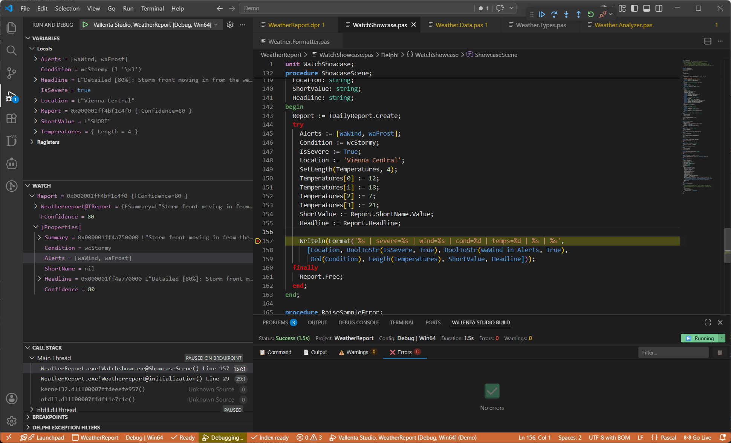Click the Running build button

(x=700, y=338)
